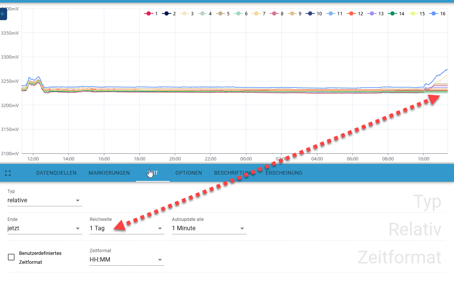Click the 10:00 x-axis label
The height and width of the screenshot is (303, 454).
[423, 159]
